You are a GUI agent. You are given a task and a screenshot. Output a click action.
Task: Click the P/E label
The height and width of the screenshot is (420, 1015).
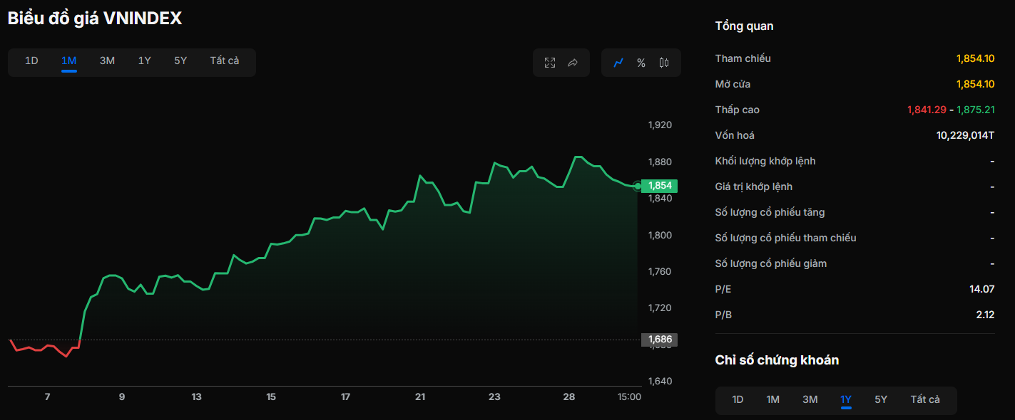(x=723, y=289)
